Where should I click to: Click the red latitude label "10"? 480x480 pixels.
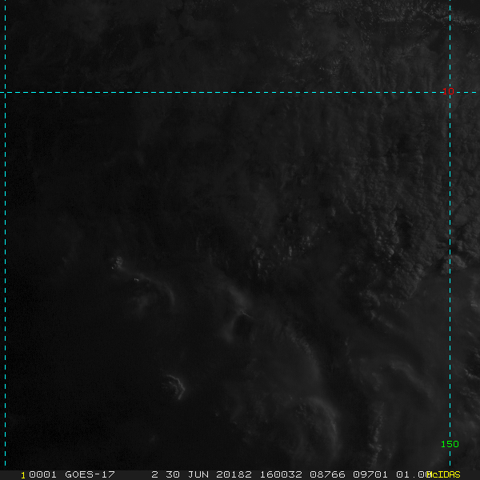(448, 91)
